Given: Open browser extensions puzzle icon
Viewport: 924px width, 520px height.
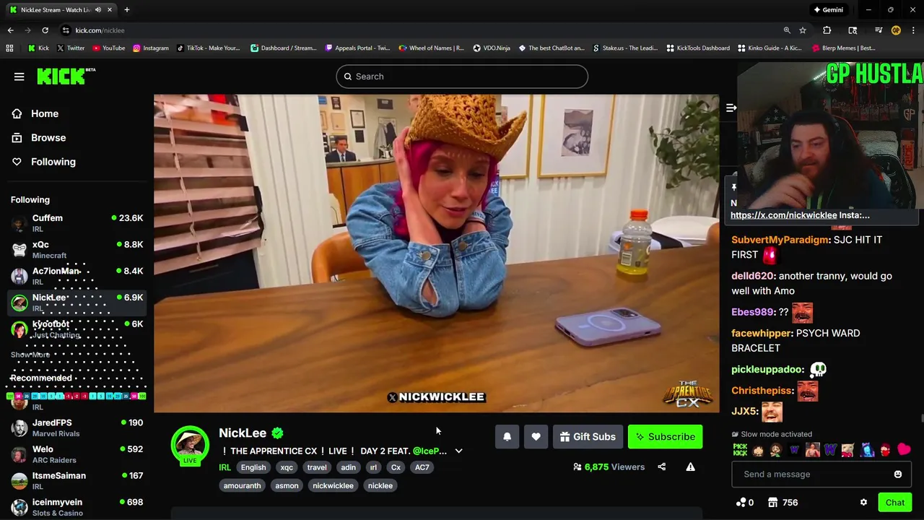Looking at the screenshot, I should [x=827, y=30].
